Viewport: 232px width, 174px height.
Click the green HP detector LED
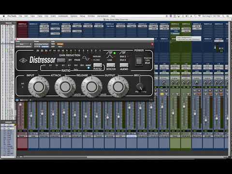115,53
